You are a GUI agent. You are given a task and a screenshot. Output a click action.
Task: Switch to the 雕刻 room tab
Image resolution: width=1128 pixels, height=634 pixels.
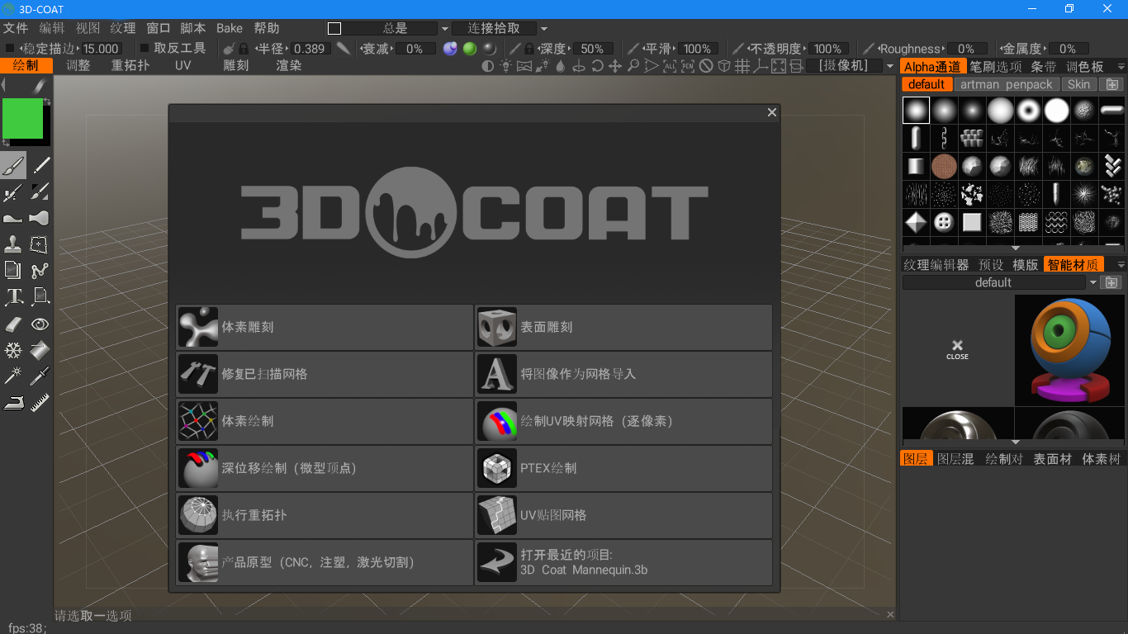(x=236, y=65)
